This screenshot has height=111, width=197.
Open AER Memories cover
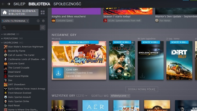pyautogui.click(x=95, y=106)
